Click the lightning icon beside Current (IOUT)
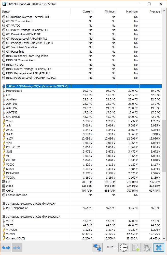Image resolution: width=167 pixels, height=255 pixels. [4, 238]
